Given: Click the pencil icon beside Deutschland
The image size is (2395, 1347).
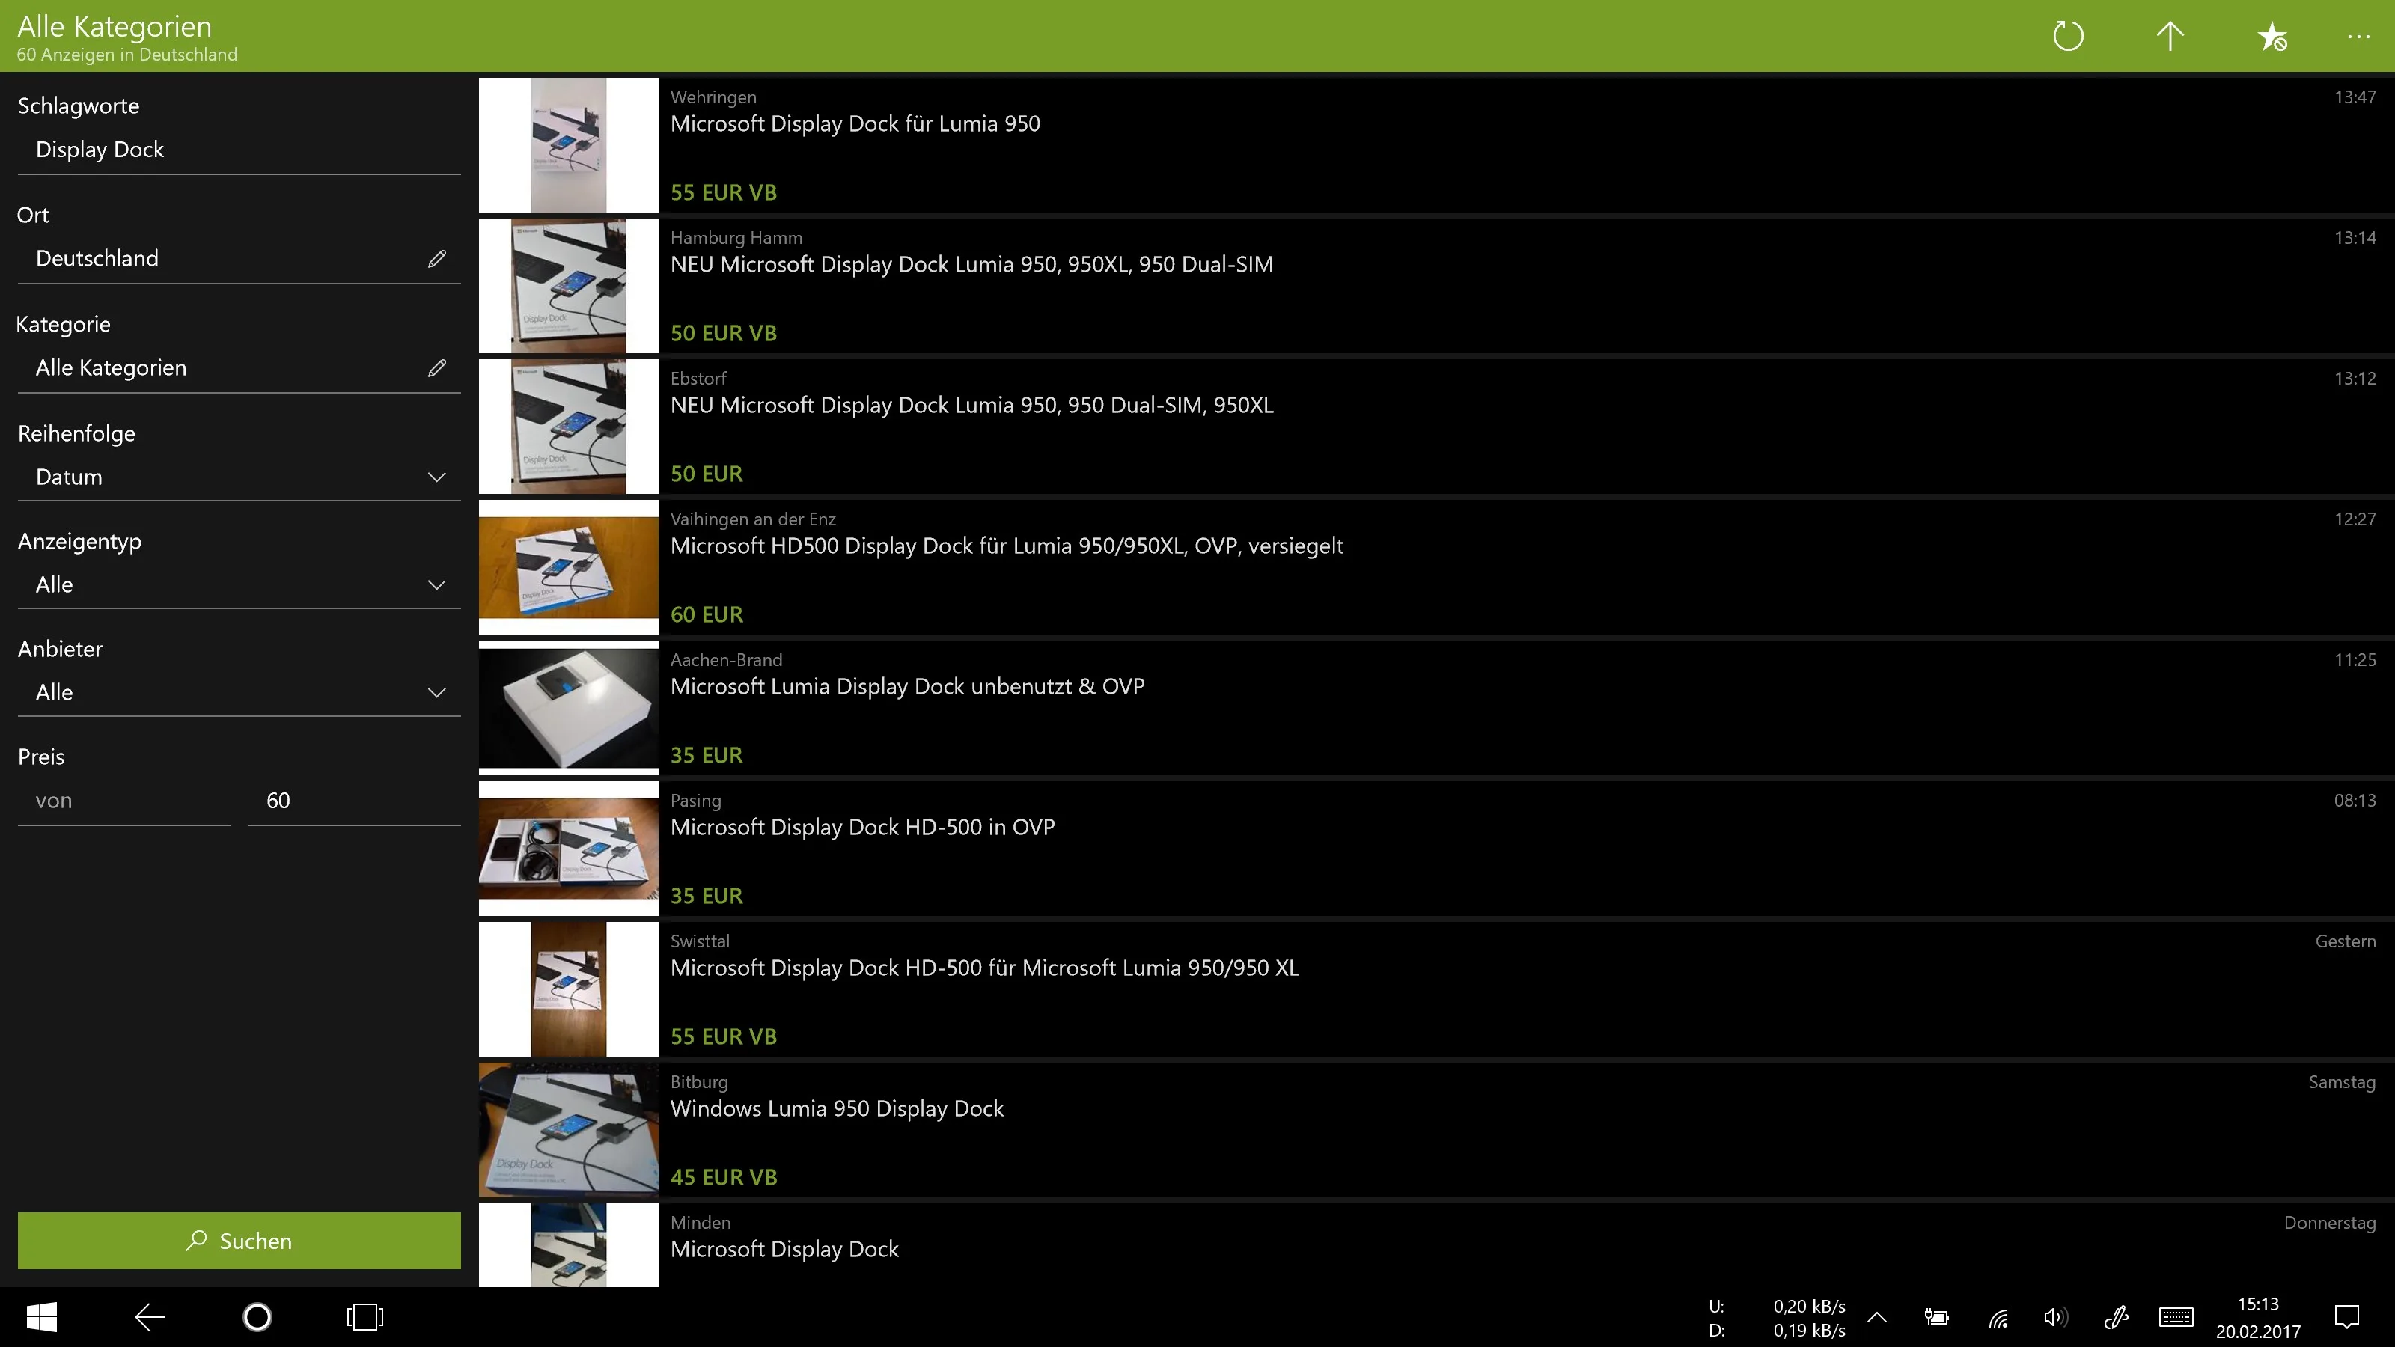Looking at the screenshot, I should (437, 258).
